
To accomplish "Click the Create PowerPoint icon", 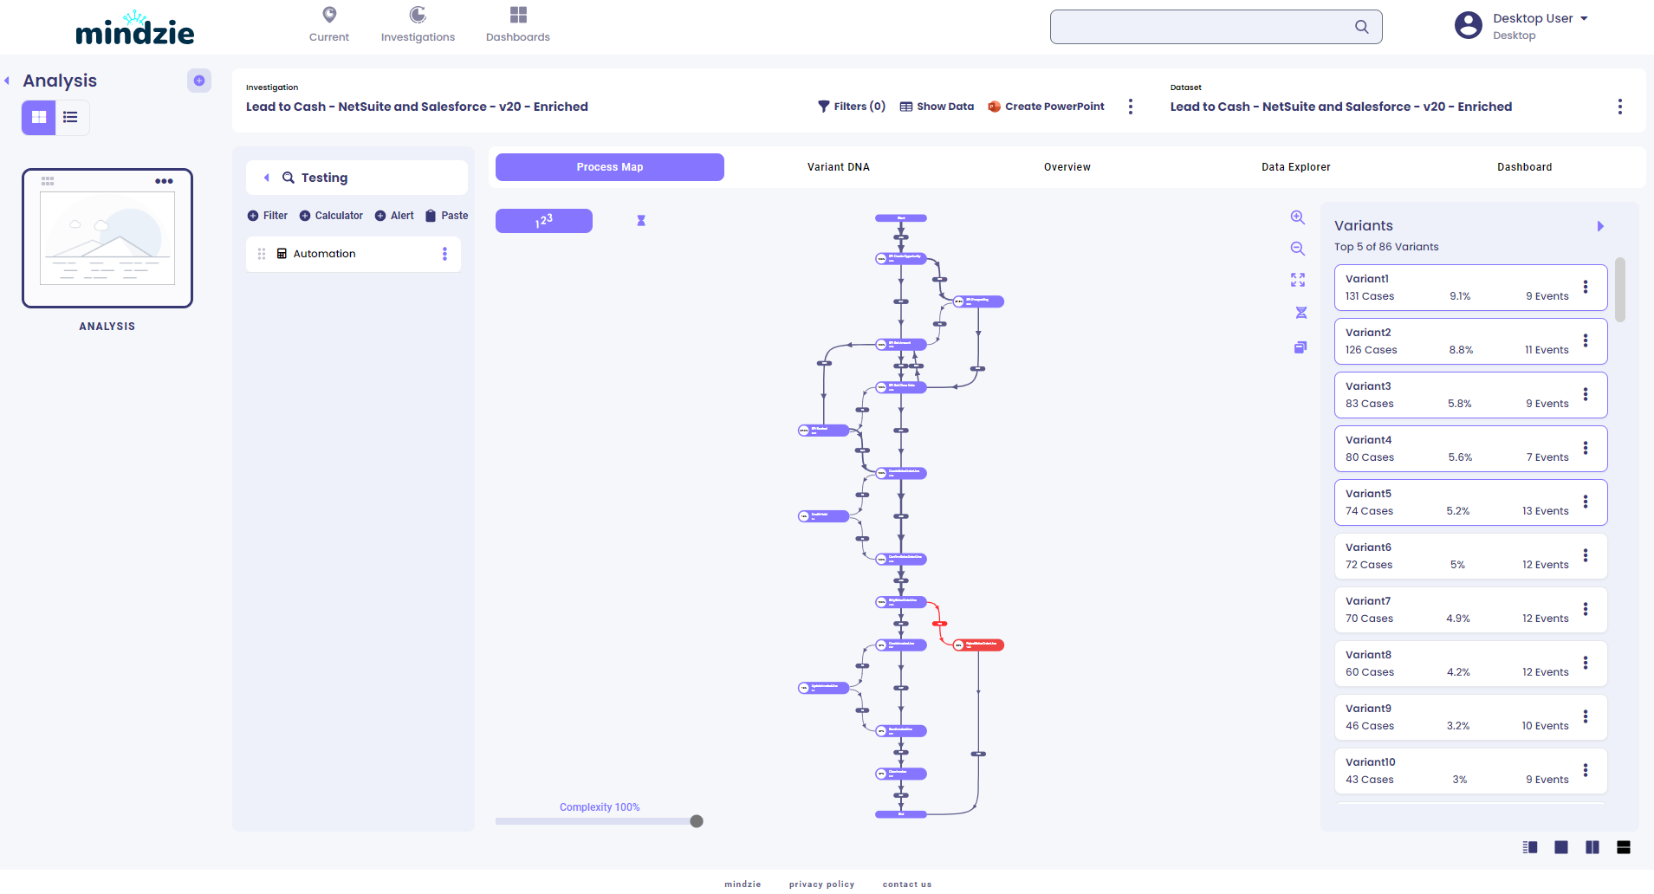I will point(995,107).
